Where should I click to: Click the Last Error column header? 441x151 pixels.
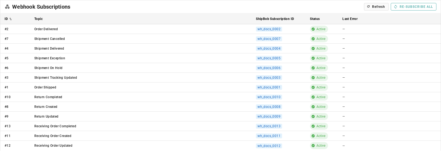(x=350, y=19)
